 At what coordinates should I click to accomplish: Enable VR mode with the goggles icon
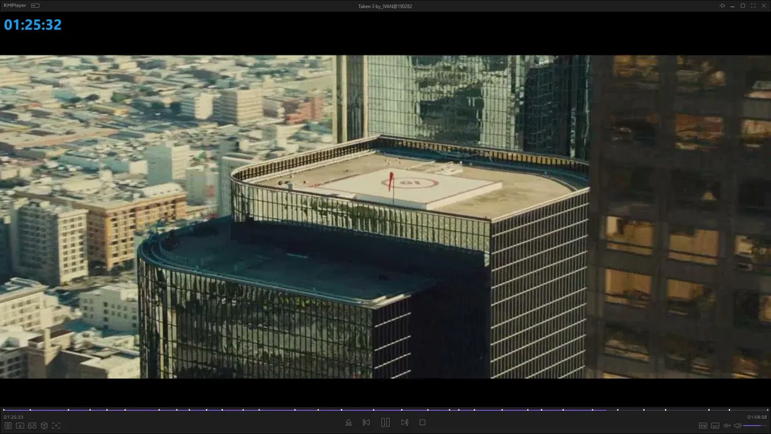click(x=32, y=426)
